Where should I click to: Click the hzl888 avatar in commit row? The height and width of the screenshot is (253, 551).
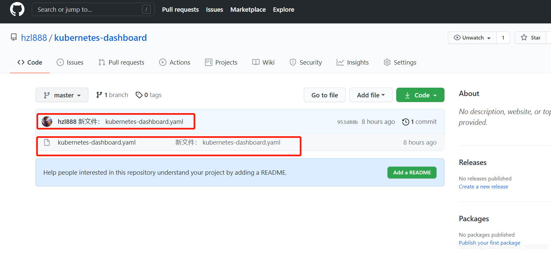click(47, 121)
